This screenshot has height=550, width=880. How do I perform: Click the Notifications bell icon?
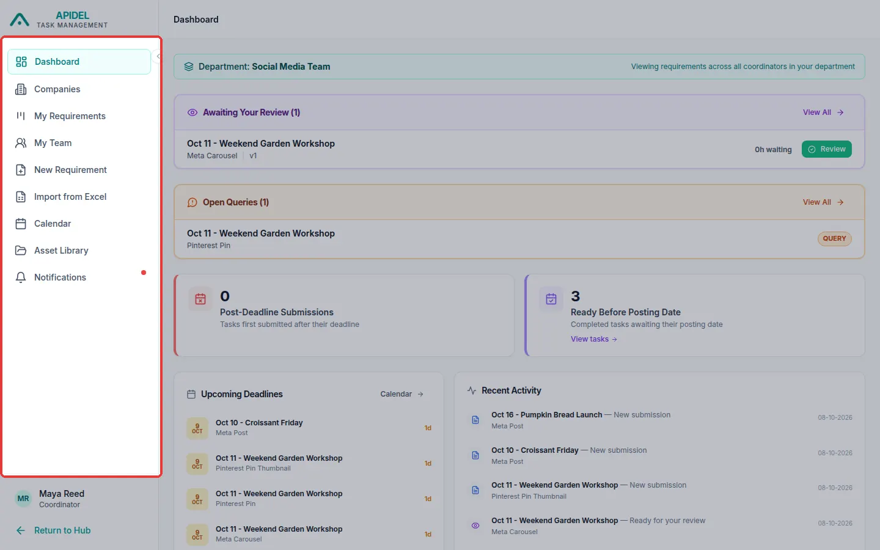[21, 277]
